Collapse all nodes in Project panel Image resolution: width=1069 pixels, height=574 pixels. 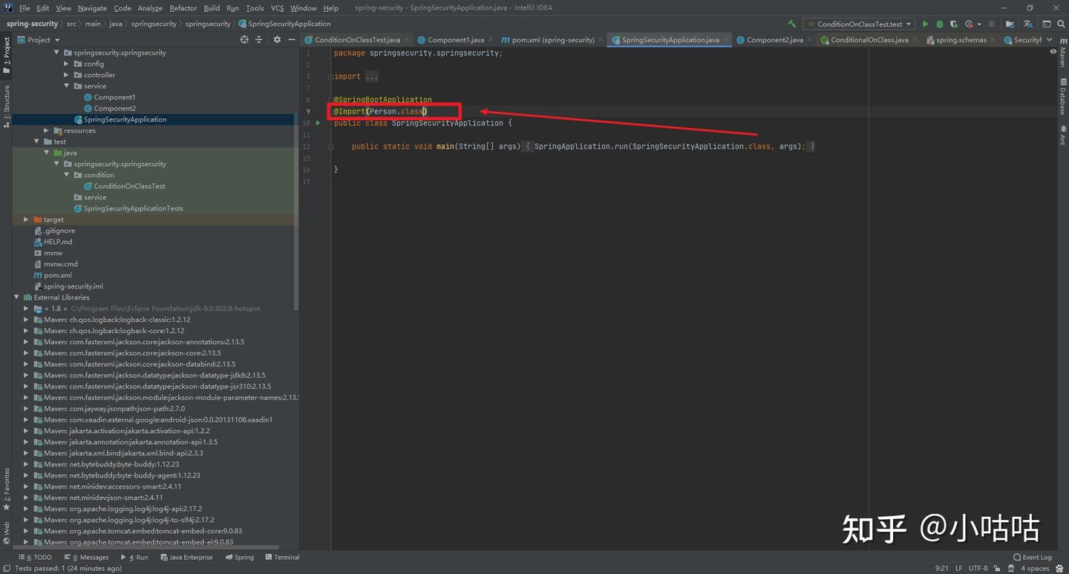(258, 39)
